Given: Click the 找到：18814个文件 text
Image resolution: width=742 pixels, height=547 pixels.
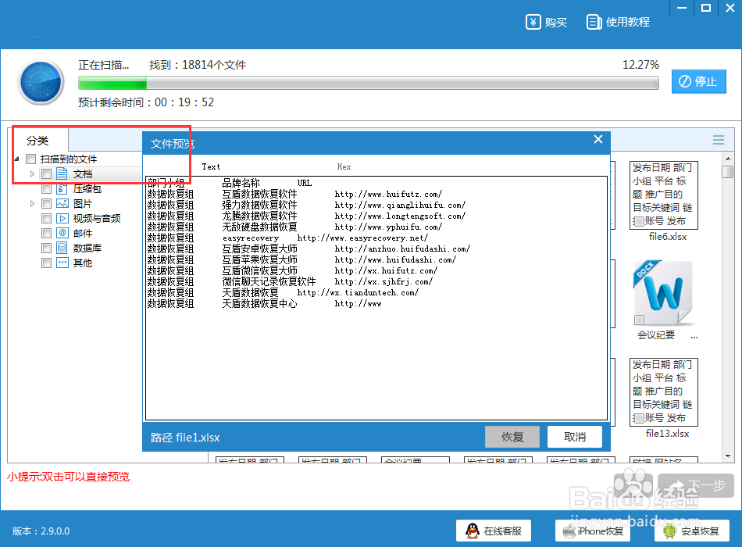Looking at the screenshot, I should [x=198, y=65].
